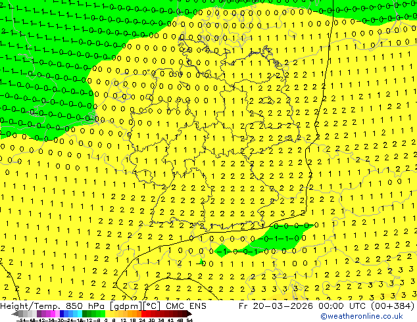Screen dimensions: 417x322
Task: Click the dark purple legend swatch near -42
Action: (39, 313)
